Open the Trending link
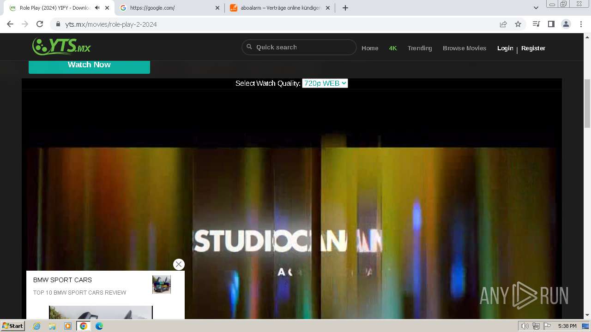The height and width of the screenshot is (332, 591). pos(420,48)
